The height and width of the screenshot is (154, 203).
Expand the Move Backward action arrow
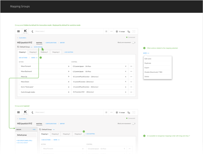click(x=69, y=71)
